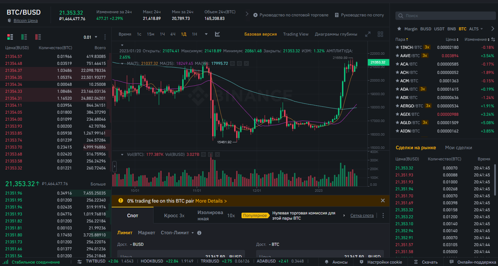Open Руководство по спотовой торговле
Viewport: 498px width, 266px height.
tap(291, 15)
